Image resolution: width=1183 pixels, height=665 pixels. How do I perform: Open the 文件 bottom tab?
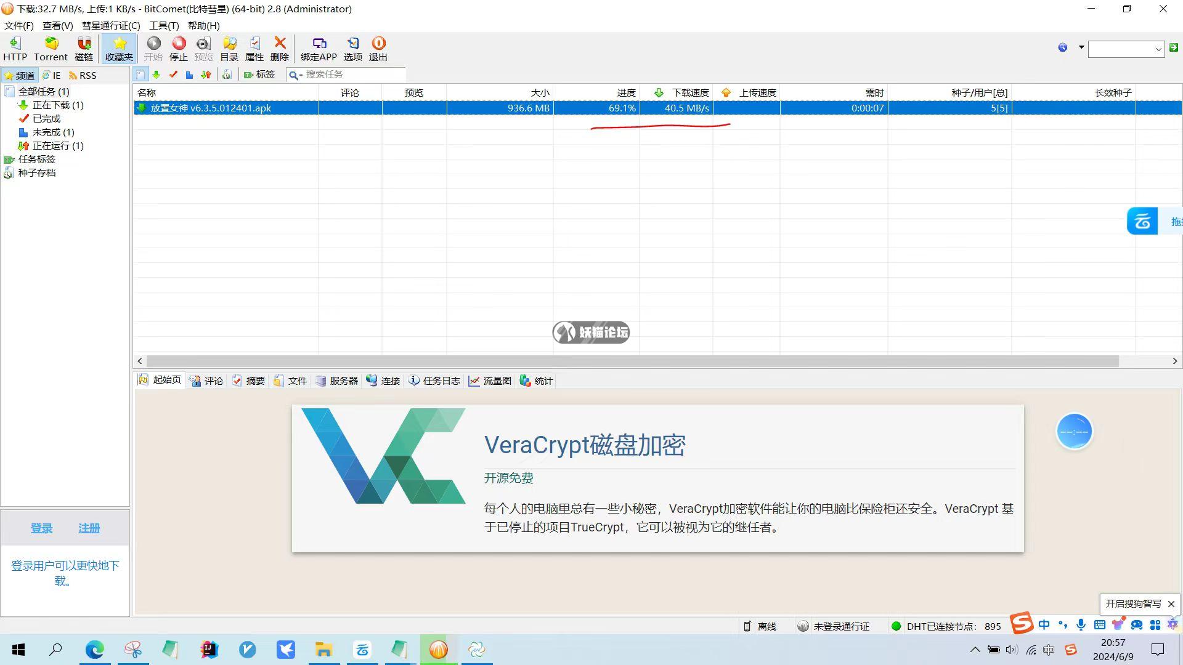(290, 381)
